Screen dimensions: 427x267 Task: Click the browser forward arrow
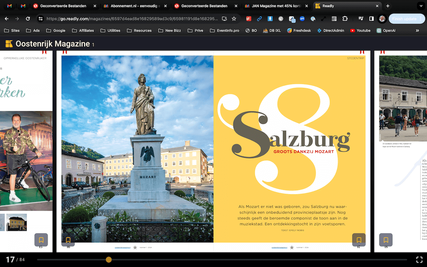pos(17,19)
